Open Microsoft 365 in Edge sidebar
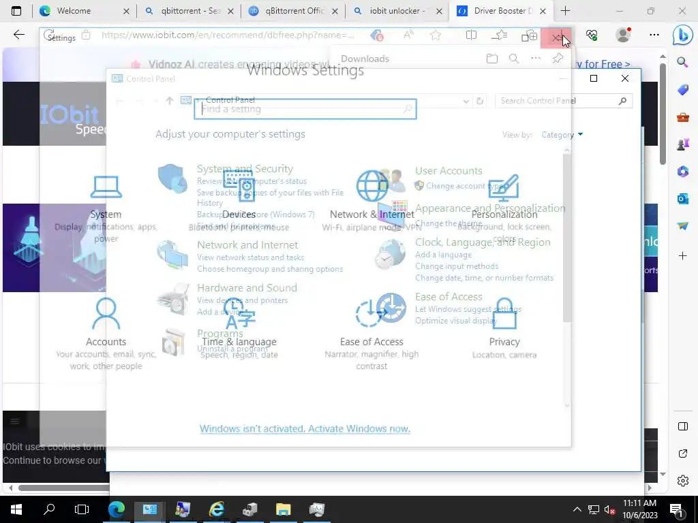698x523 pixels. pyautogui.click(x=682, y=171)
